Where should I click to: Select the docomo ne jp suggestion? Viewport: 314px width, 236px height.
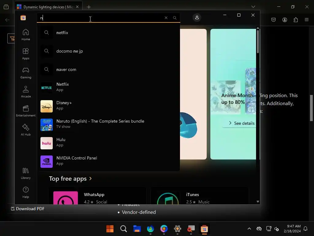point(109,51)
